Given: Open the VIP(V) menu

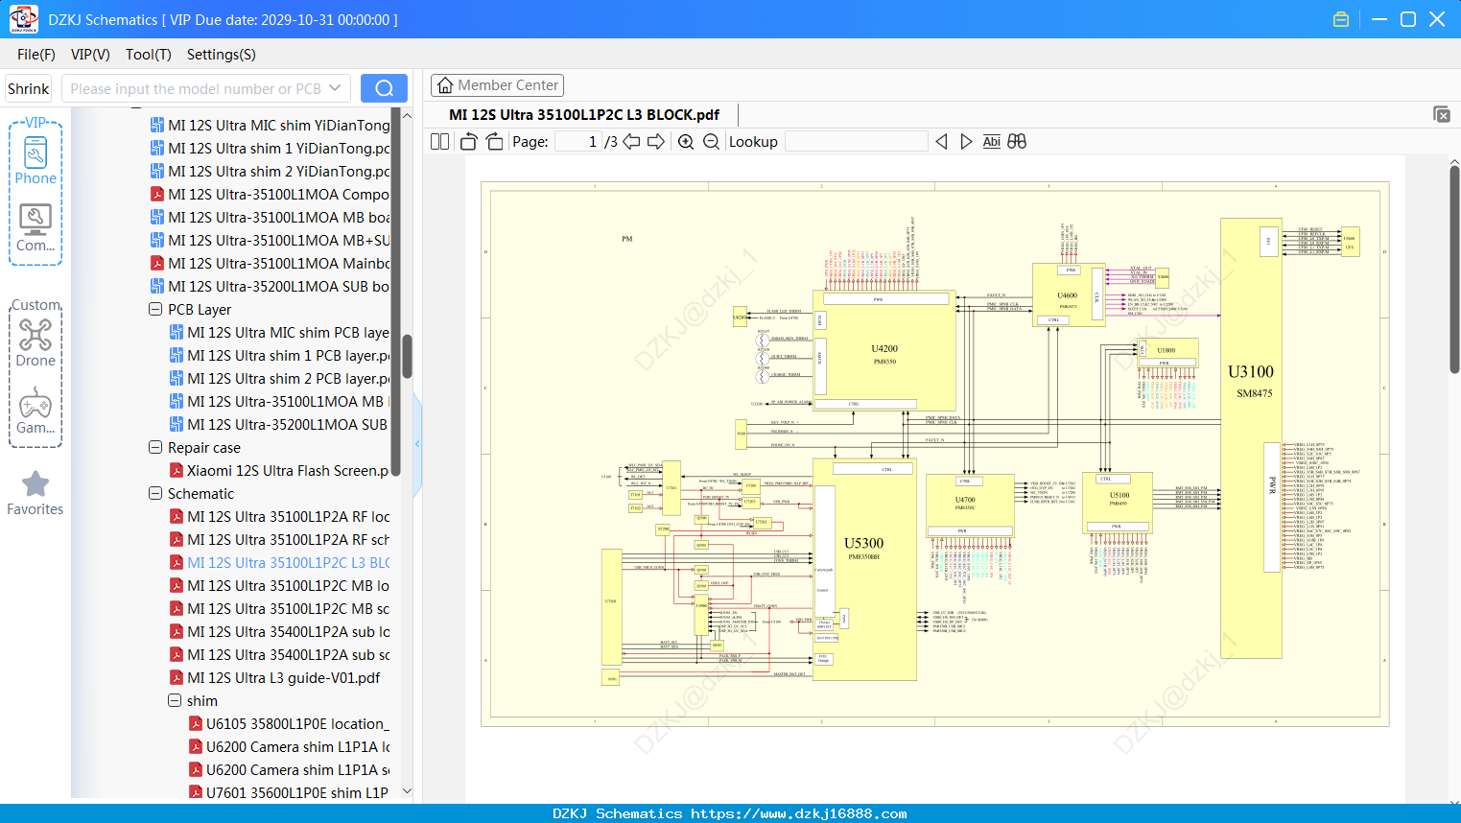Looking at the screenshot, I should 90,55.
